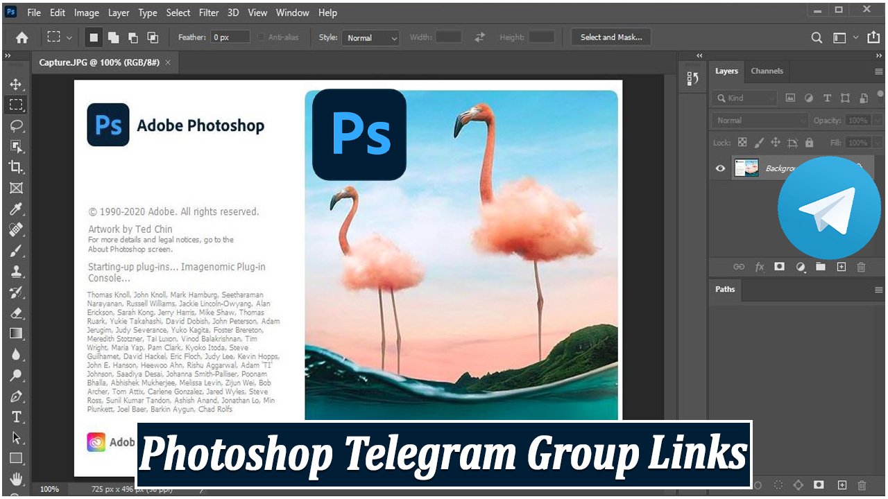Toggle visibility of the Background layer
Viewport: 888px width, 499px height.
click(x=720, y=168)
